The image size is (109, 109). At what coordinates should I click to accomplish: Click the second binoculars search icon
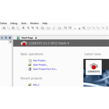click(x=13, y=28)
